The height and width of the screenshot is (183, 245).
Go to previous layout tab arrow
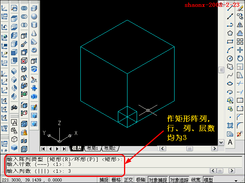pos(50,149)
